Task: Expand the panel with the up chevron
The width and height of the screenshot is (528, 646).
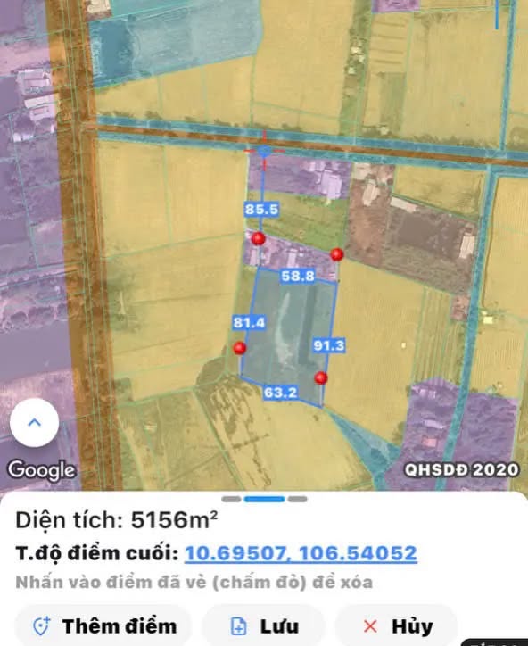Action: pos(35,422)
